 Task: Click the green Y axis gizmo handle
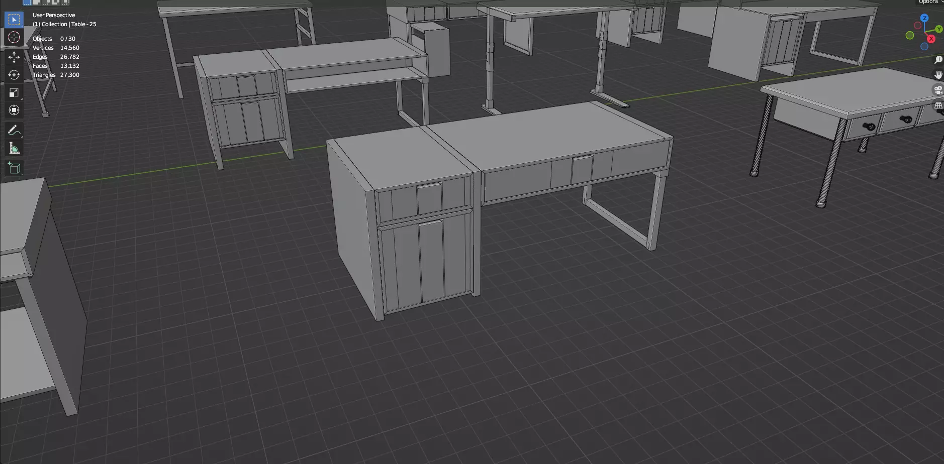click(x=938, y=29)
